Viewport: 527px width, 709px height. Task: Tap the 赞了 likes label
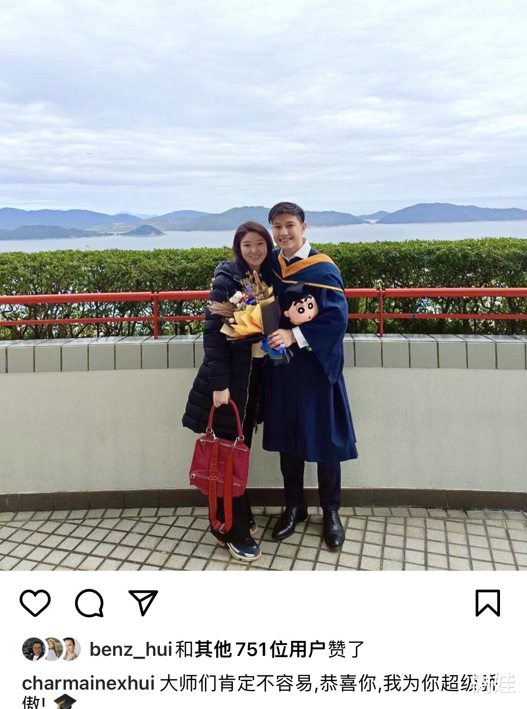pos(346,649)
